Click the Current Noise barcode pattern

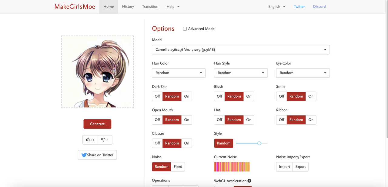tap(232, 167)
